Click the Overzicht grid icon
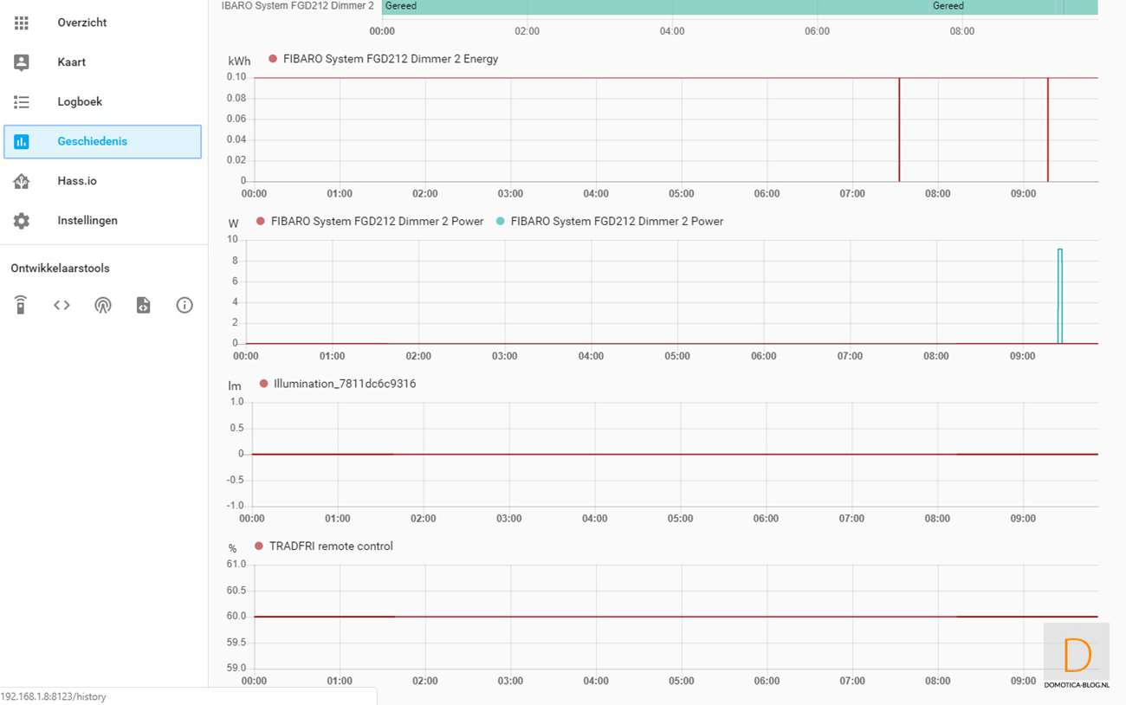 pos(22,23)
